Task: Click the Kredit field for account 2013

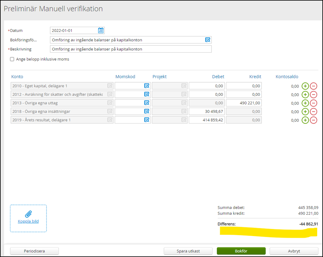Action: coord(244,103)
